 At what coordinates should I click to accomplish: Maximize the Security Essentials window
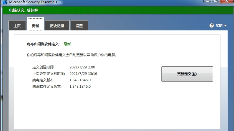point(216,1)
